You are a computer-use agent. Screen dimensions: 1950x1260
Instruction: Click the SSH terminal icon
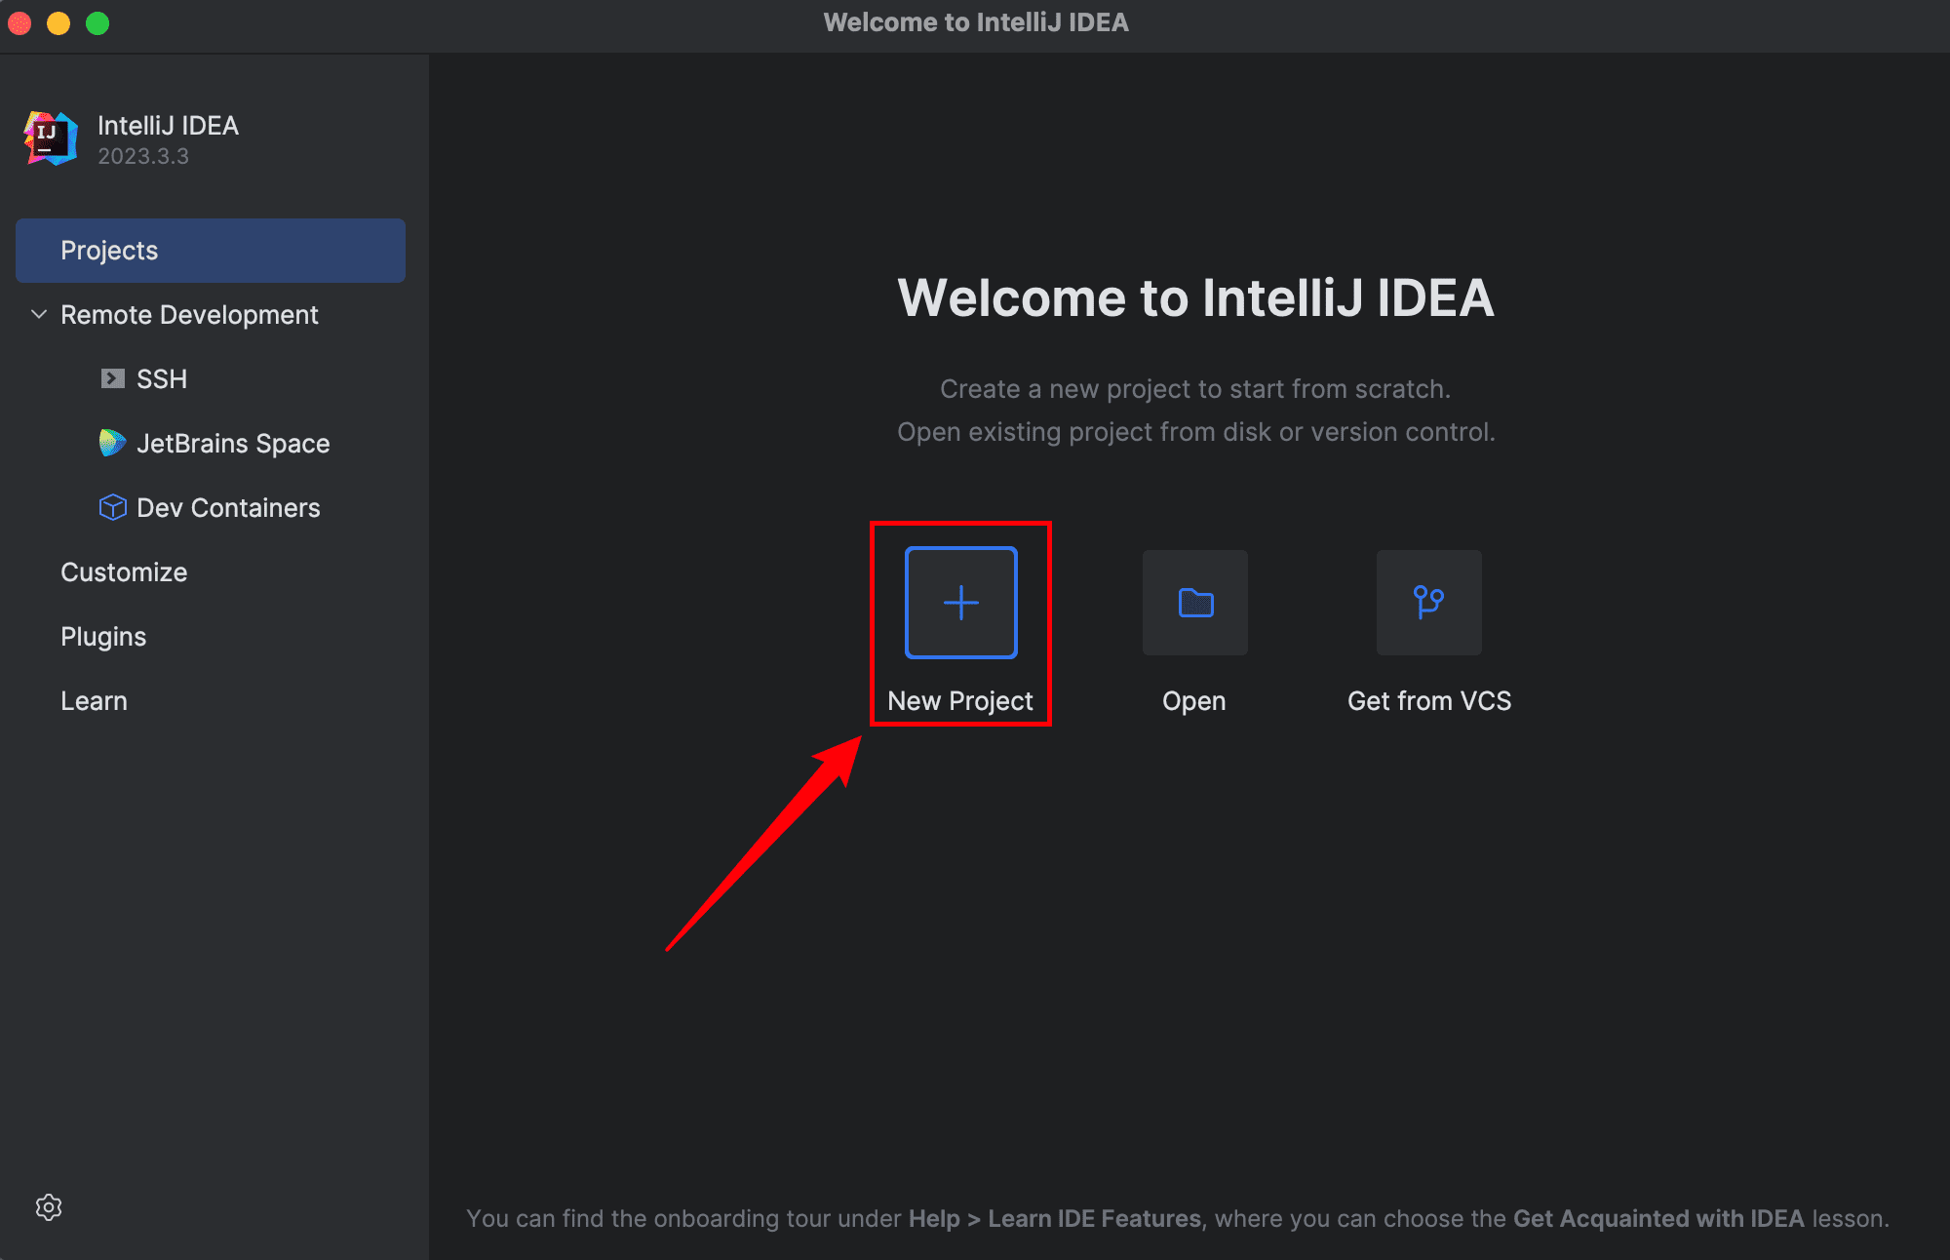coord(113,378)
